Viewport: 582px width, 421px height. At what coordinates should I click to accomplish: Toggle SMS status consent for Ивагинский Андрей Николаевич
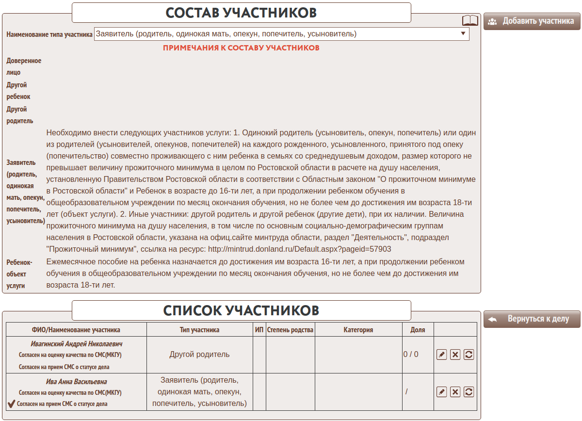[64, 367]
